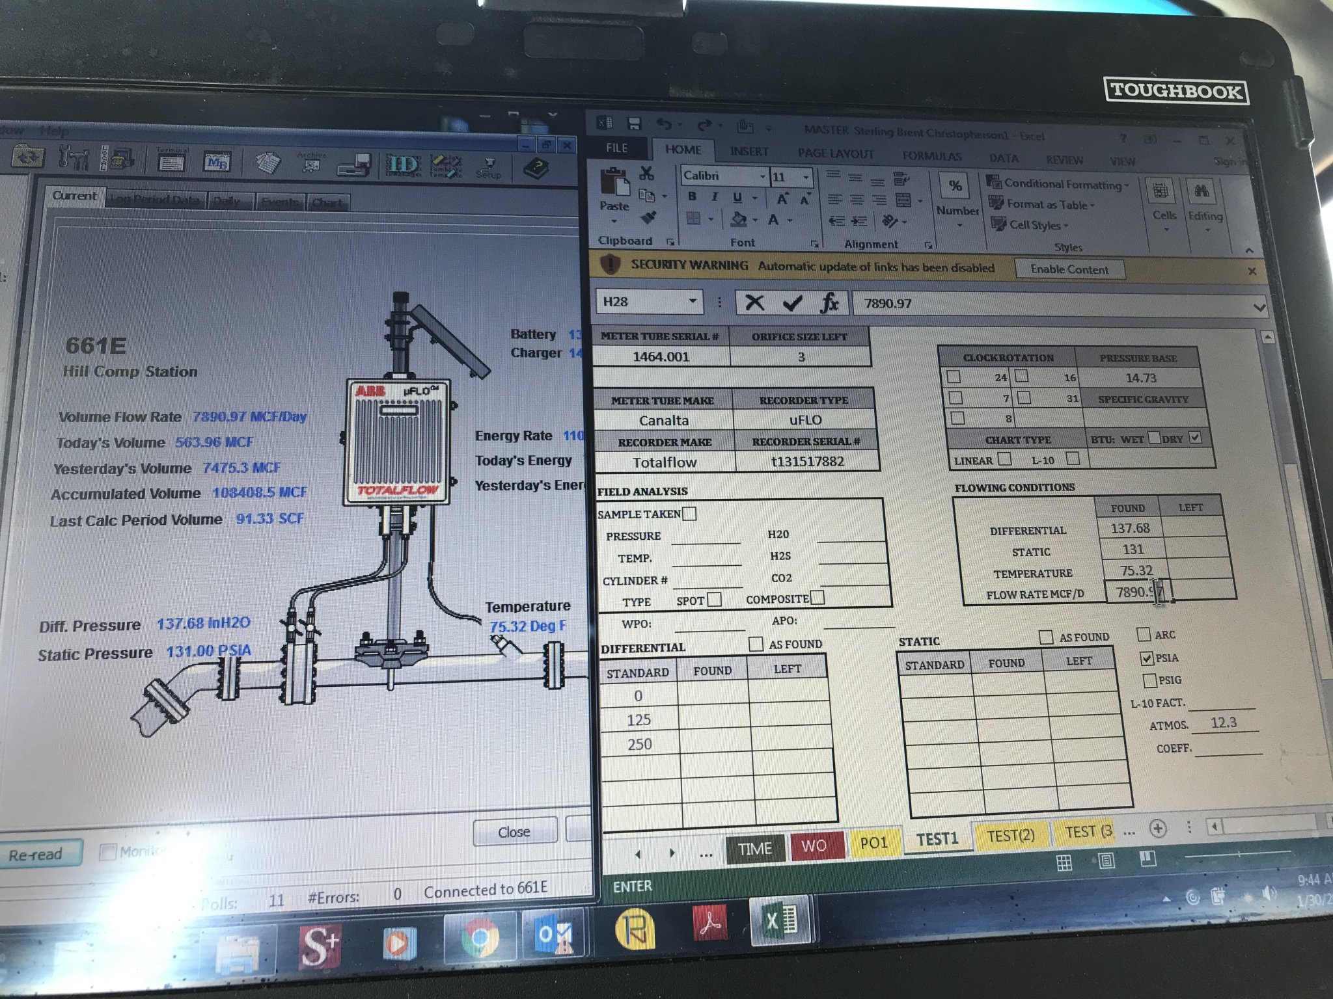This screenshot has width=1333, height=999.
Task: Click the formula bar Cancel X icon
Action: point(754,302)
